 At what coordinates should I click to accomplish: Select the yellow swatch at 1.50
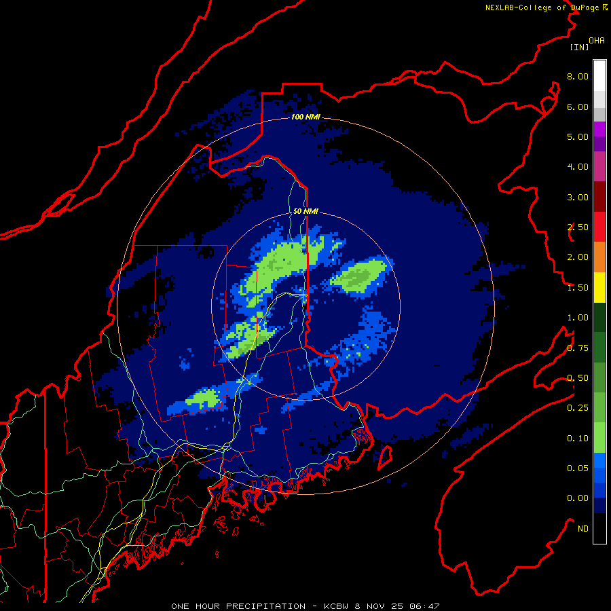tap(599, 287)
